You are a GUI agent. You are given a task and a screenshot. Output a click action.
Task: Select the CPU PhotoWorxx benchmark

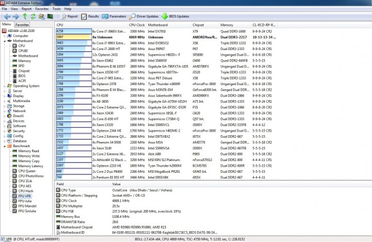28,176
